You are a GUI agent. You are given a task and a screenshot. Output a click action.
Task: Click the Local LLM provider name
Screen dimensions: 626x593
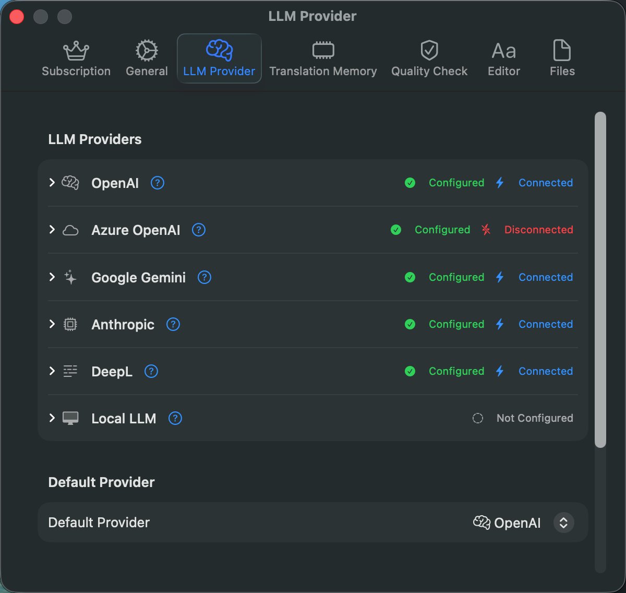point(124,419)
